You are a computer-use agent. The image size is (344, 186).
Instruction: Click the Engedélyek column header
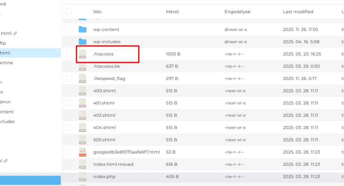point(237,12)
